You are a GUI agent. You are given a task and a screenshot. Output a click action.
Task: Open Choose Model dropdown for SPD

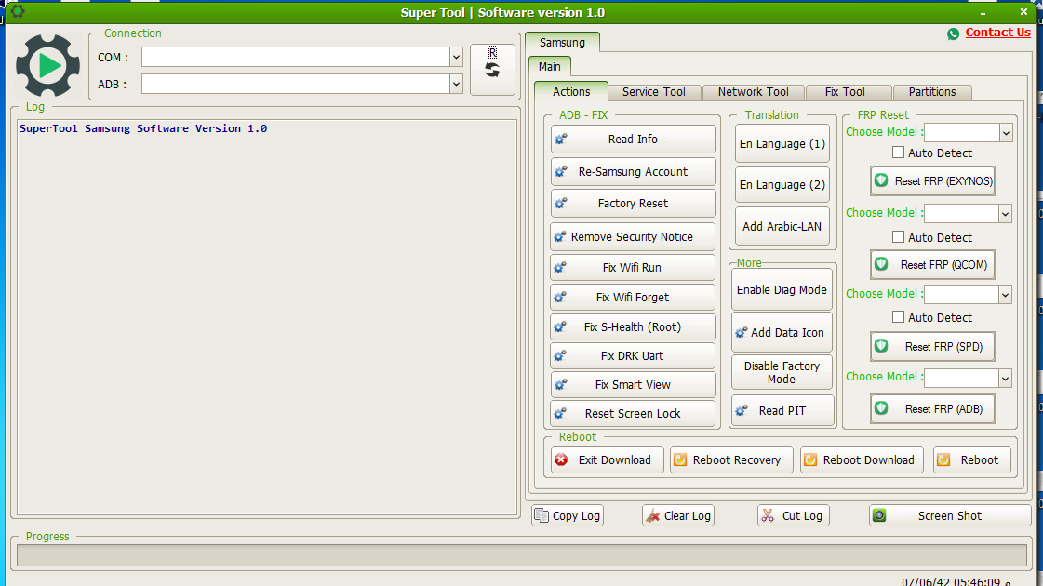[1005, 294]
